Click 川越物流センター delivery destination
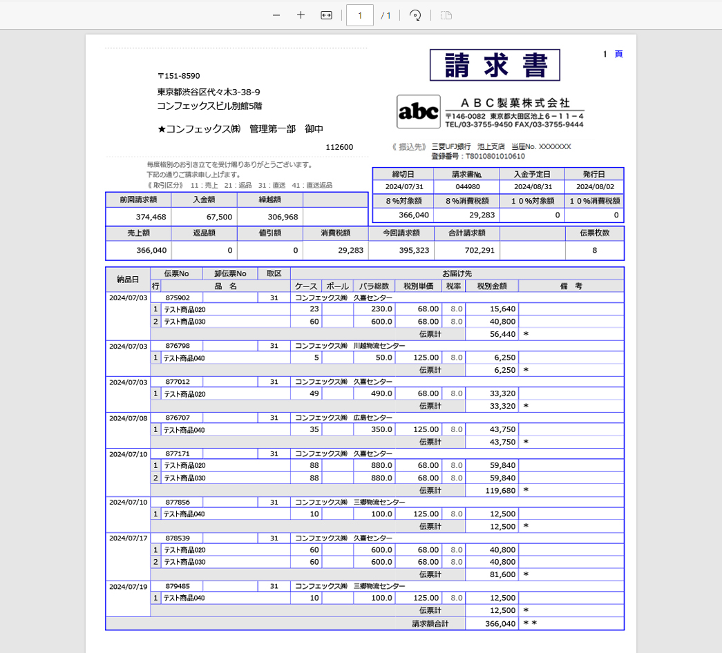Viewport: 722px width, 653px height. (379, 346)
